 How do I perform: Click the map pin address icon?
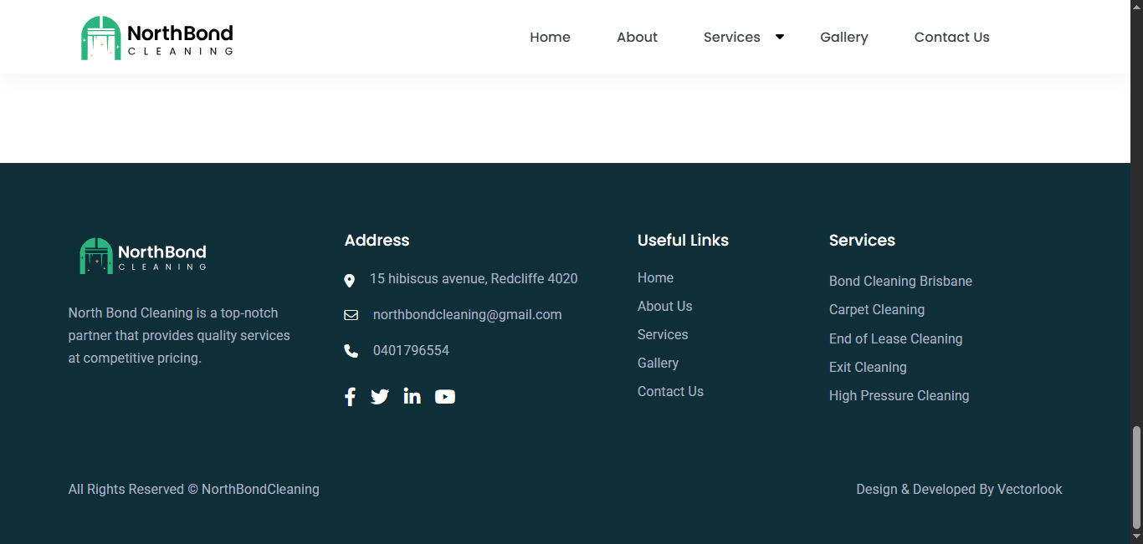pos(350,281)
